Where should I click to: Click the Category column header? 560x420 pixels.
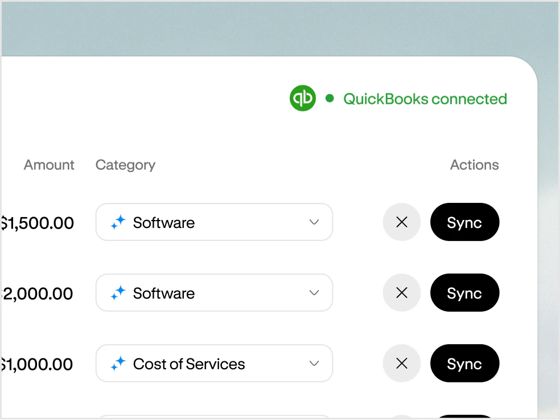(x=125, y=165)
